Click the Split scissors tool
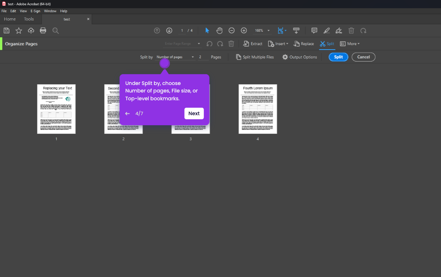This screenshot has width=441, height=277. point(327,44)
